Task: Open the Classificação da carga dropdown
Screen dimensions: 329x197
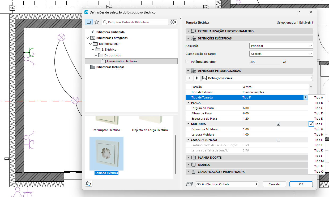Action: tap(281, 54)
